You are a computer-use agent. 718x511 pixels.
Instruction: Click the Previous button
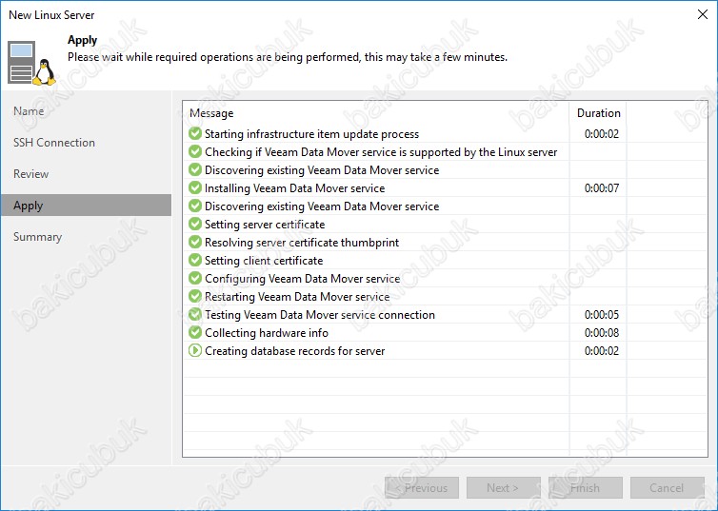[x=422, y=487]
